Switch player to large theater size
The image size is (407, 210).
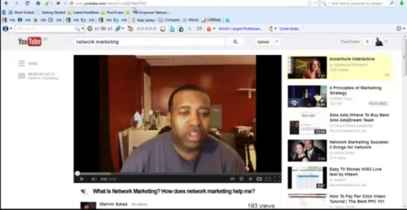pyautogui.click(x=268, y=179)
